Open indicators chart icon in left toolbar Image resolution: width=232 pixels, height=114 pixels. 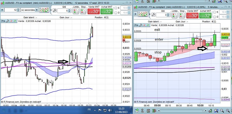tap(44, 10)
